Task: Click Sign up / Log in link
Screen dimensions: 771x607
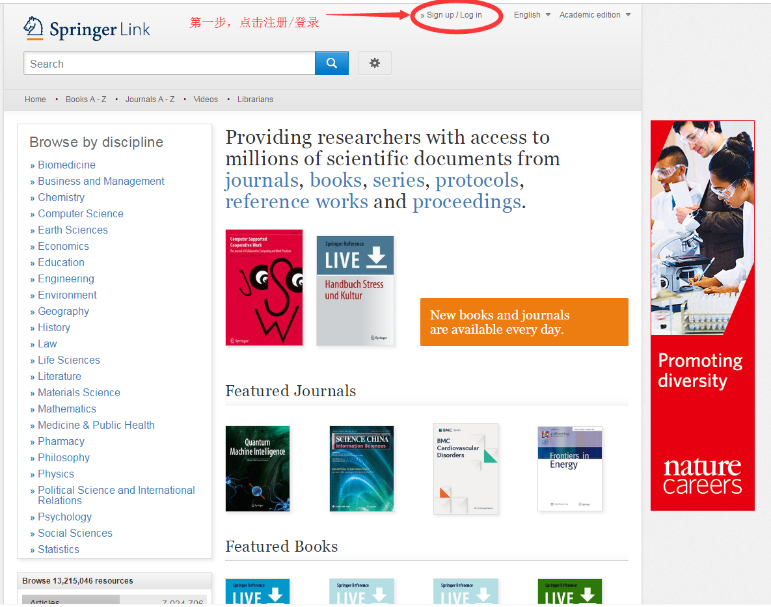Action: click(x=454, y=15)
